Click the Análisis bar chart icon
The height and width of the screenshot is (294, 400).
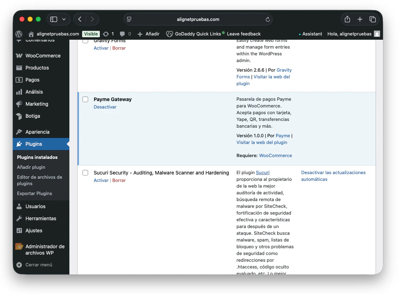click(19, 92)
